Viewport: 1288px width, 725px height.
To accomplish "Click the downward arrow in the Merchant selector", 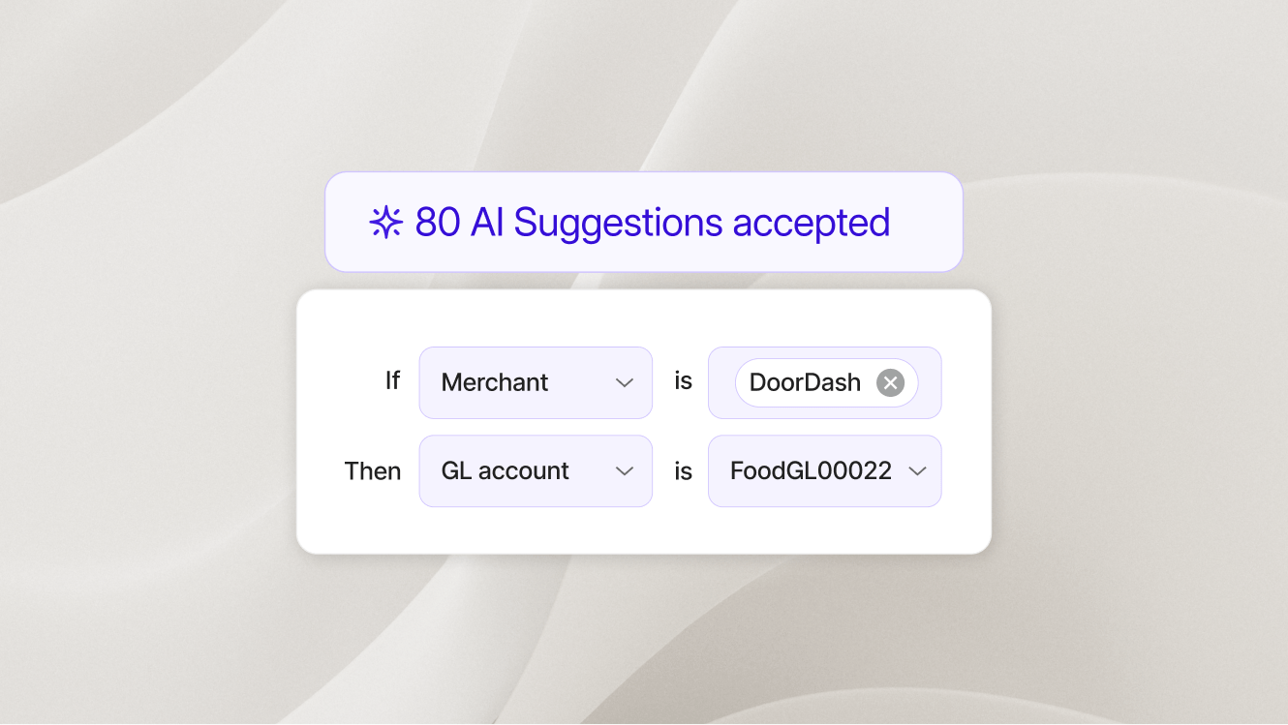I will (x=625, y=382).
